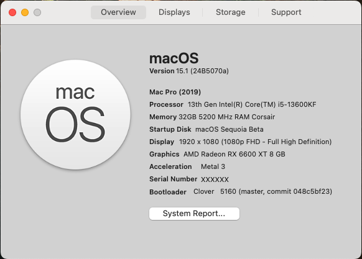Click the Processor label
This screenshot has width=362, height=259.
pos(166,104)
